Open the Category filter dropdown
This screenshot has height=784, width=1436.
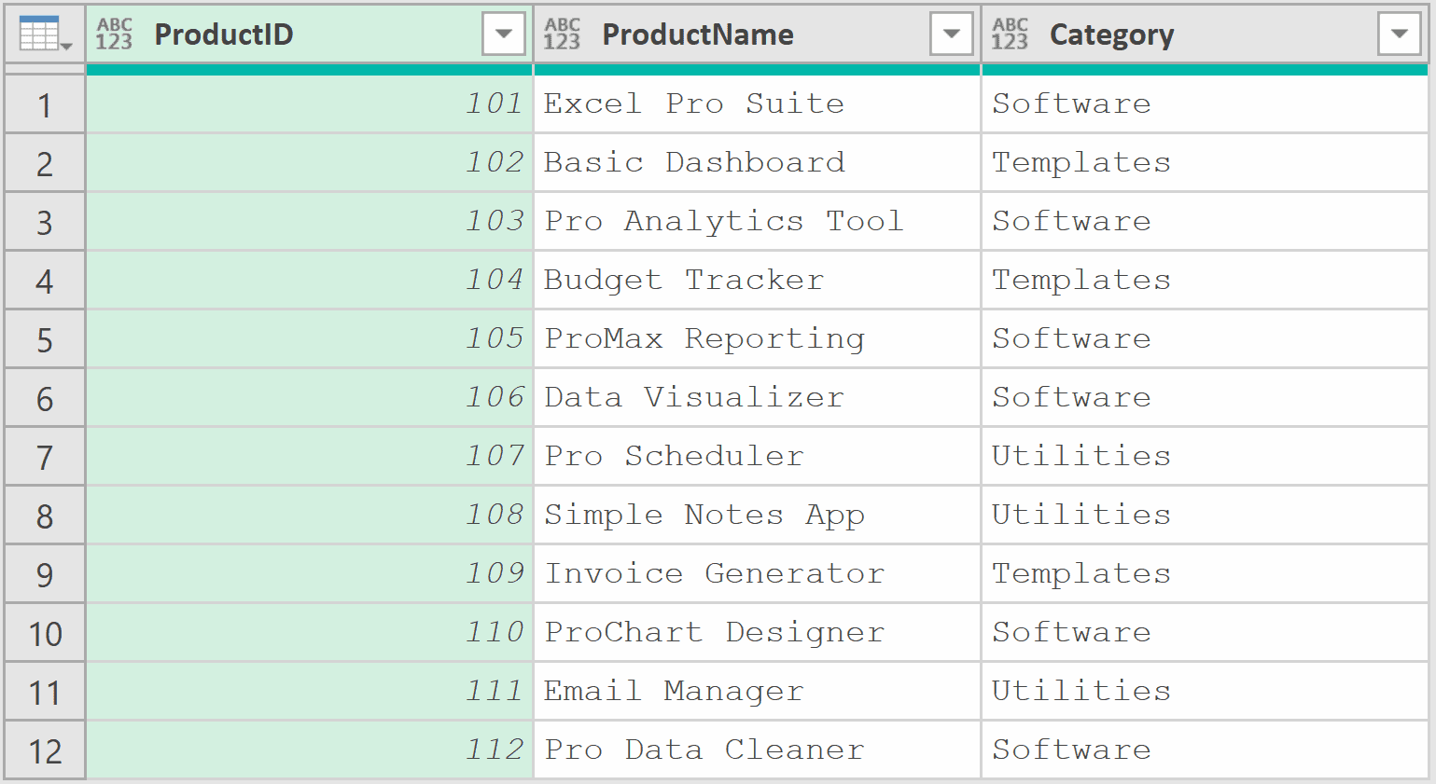tap(1398, 34)
